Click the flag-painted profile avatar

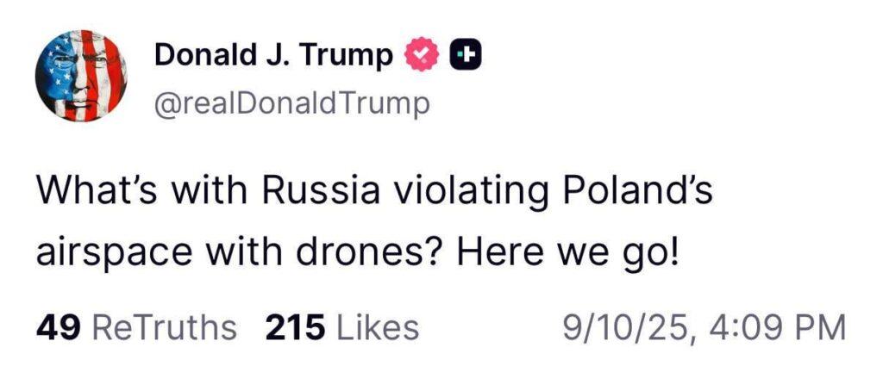click(x=81, y=76)
